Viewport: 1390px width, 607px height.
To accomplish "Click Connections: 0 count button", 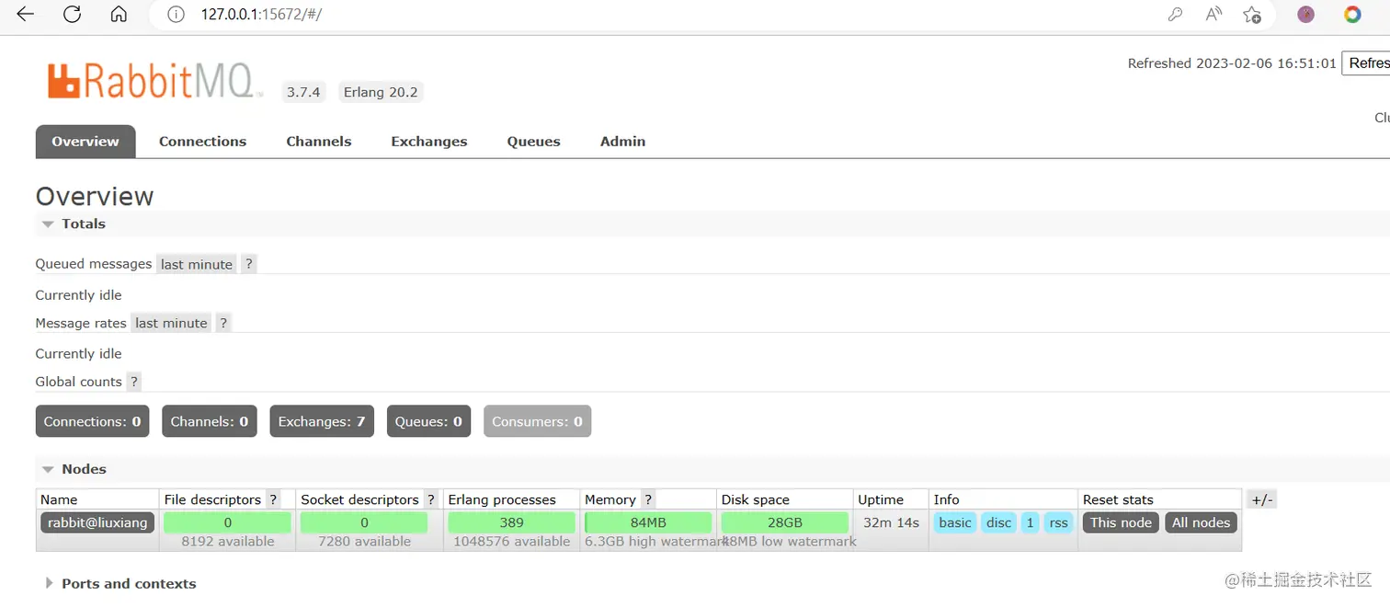I will 92,421.
